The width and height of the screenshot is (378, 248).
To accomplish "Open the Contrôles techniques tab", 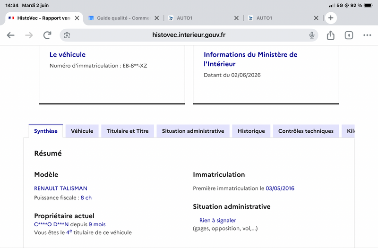I will point(306,131).
